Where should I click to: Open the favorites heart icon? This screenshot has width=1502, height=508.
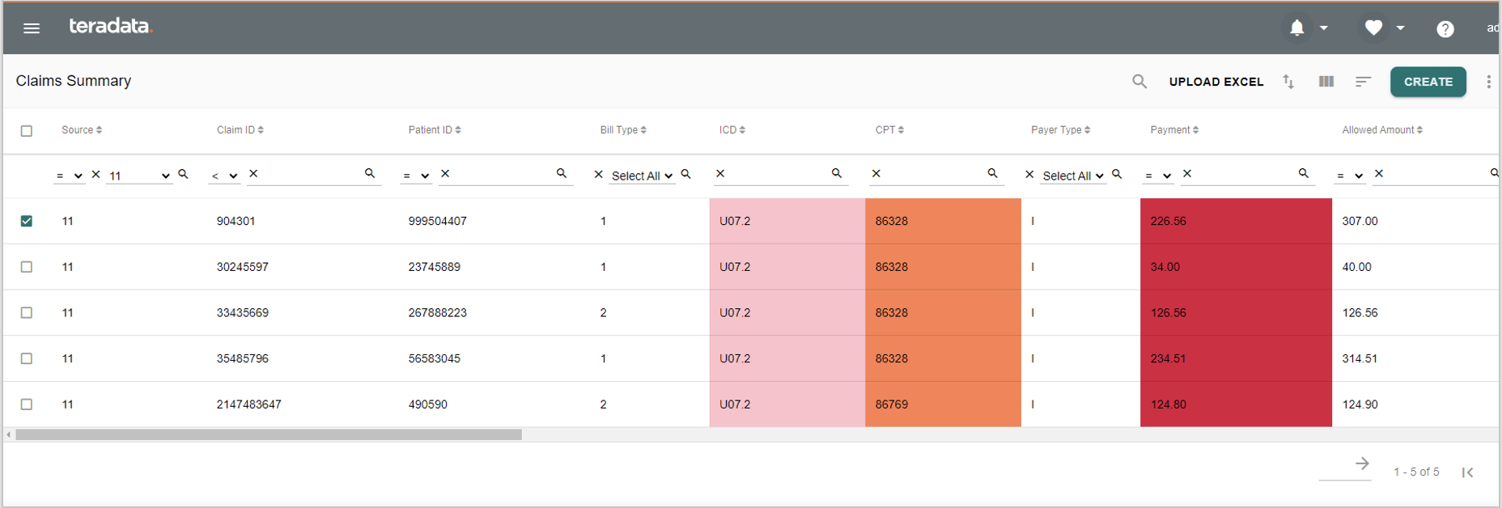click(x=1373, y=28)
